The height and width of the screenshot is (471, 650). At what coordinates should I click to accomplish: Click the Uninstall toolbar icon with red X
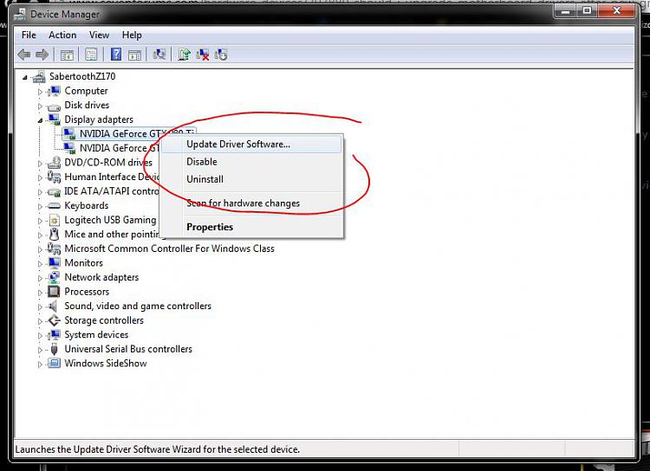pos(202,55)
